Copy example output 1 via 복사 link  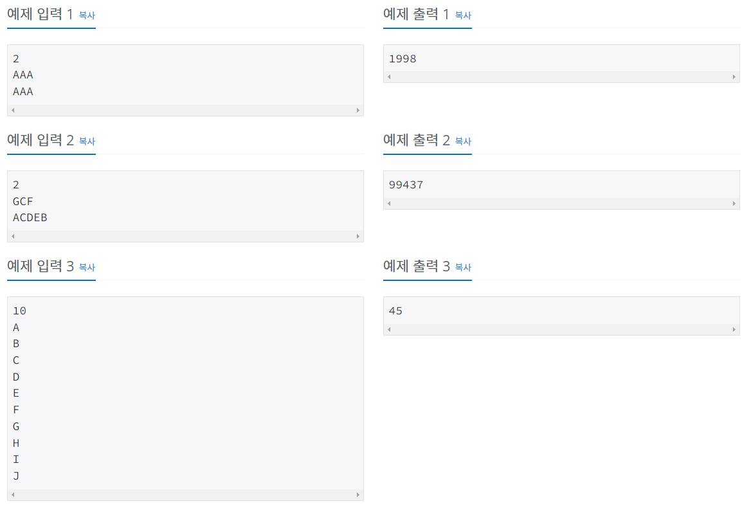click(x=463, y=15)
